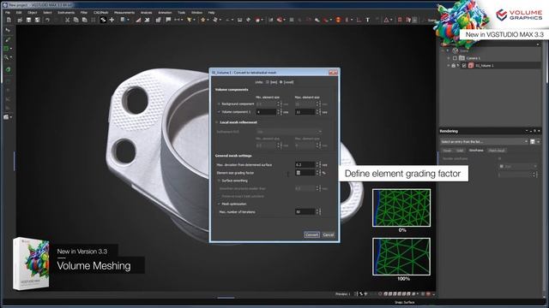The width and height of the screenshot is (549, 308).
Task: Click stepper arrows of grading factor field
Action: [x=318, y=173]
